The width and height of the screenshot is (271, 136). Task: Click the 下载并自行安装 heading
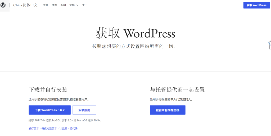[x=48, y=90]
